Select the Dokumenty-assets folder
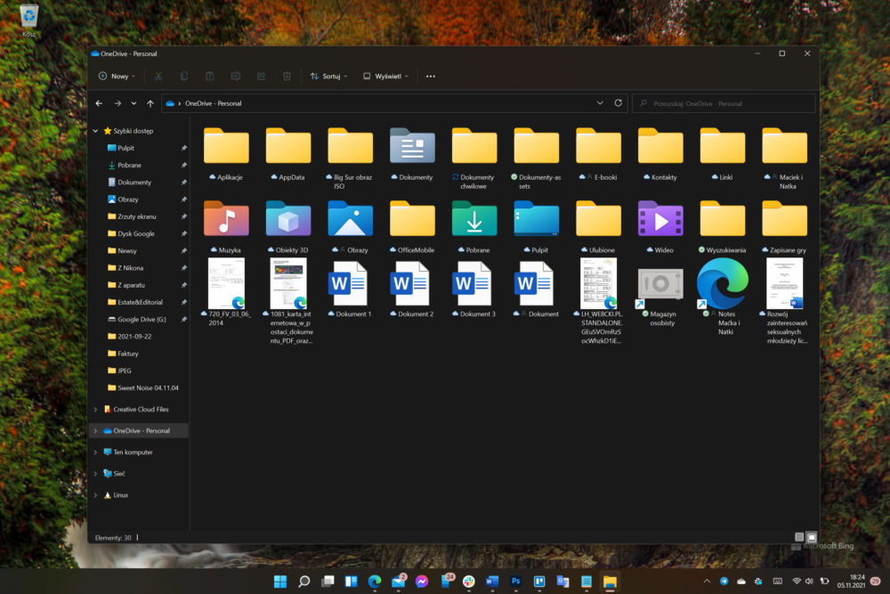Screen dimensions: 890x594 pyautogui.click(x=537, y=146)
